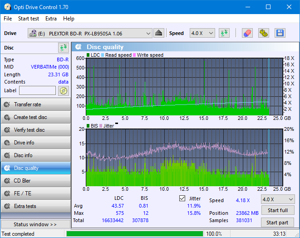Click the refresh disc info icon
300x238 pixels.
(64, 48)
